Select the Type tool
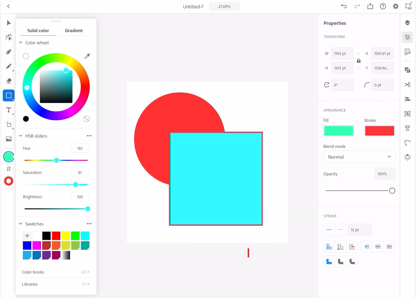Viewport: 417px width, 298px height. tap(9, 110)
